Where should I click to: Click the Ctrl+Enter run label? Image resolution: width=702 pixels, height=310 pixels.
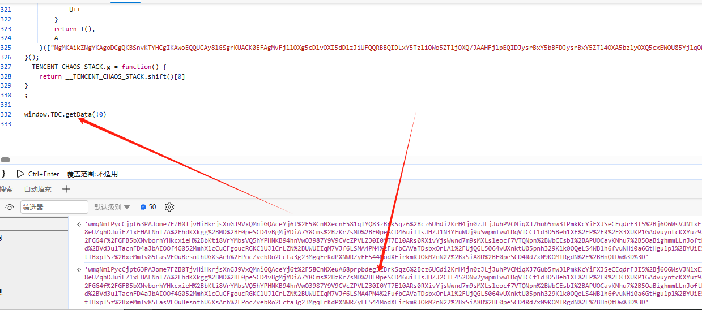click(44, 174)
